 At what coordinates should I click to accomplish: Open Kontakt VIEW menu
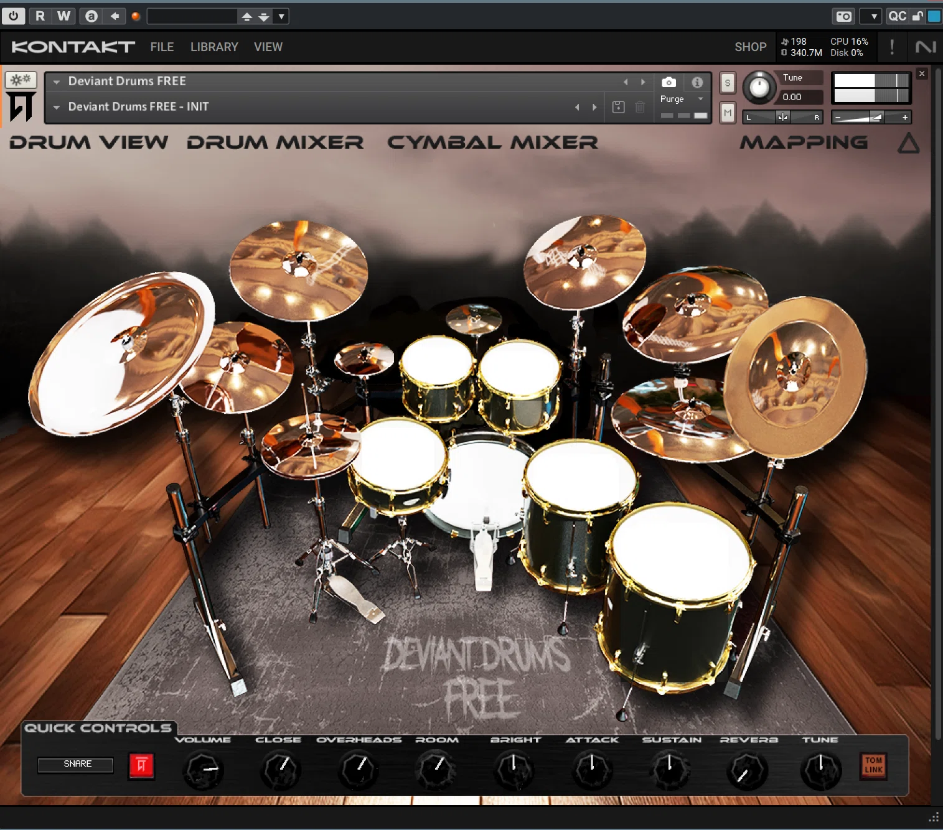click(x=268, y=47)
